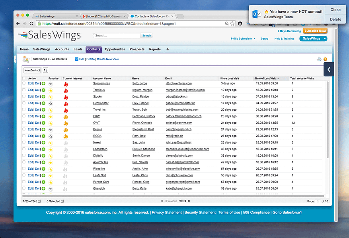Image resolution: width=349 pixels, height=238 pixels.
Task: Click the grey flame icon for Nexell
Action: tap(66, 143)
